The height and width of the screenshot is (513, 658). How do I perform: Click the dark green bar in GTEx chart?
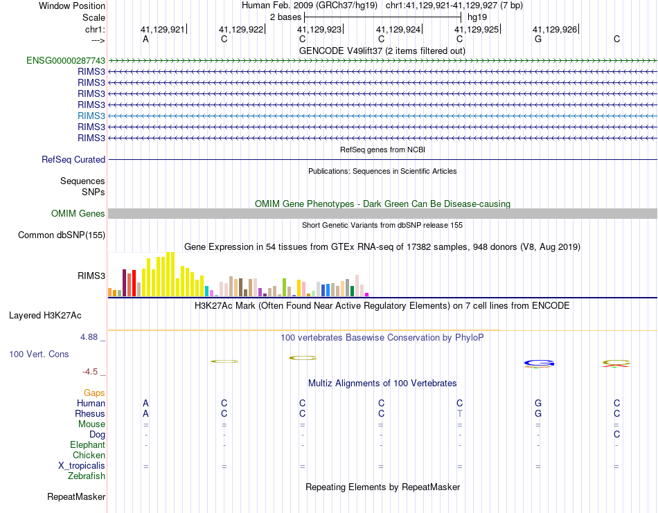pyautogui.click(x=352, y=291)
